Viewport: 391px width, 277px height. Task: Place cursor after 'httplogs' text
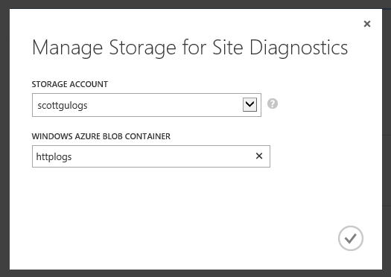72,157
